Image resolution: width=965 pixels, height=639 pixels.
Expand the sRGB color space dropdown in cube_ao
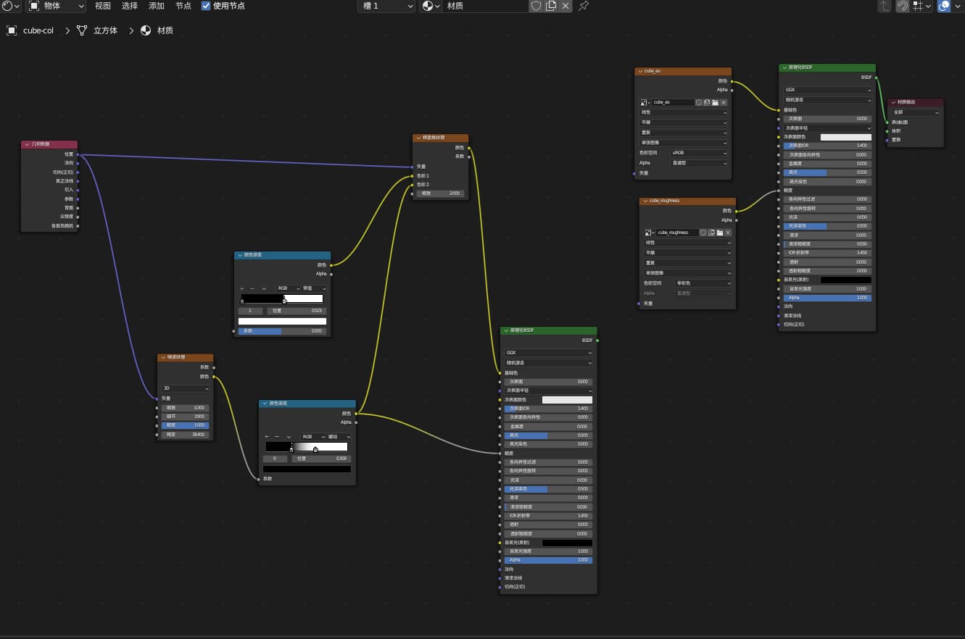tap(700, 153)
